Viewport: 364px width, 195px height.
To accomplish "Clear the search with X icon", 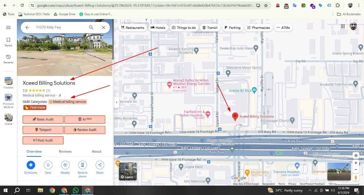I will (x=104, y=27).
